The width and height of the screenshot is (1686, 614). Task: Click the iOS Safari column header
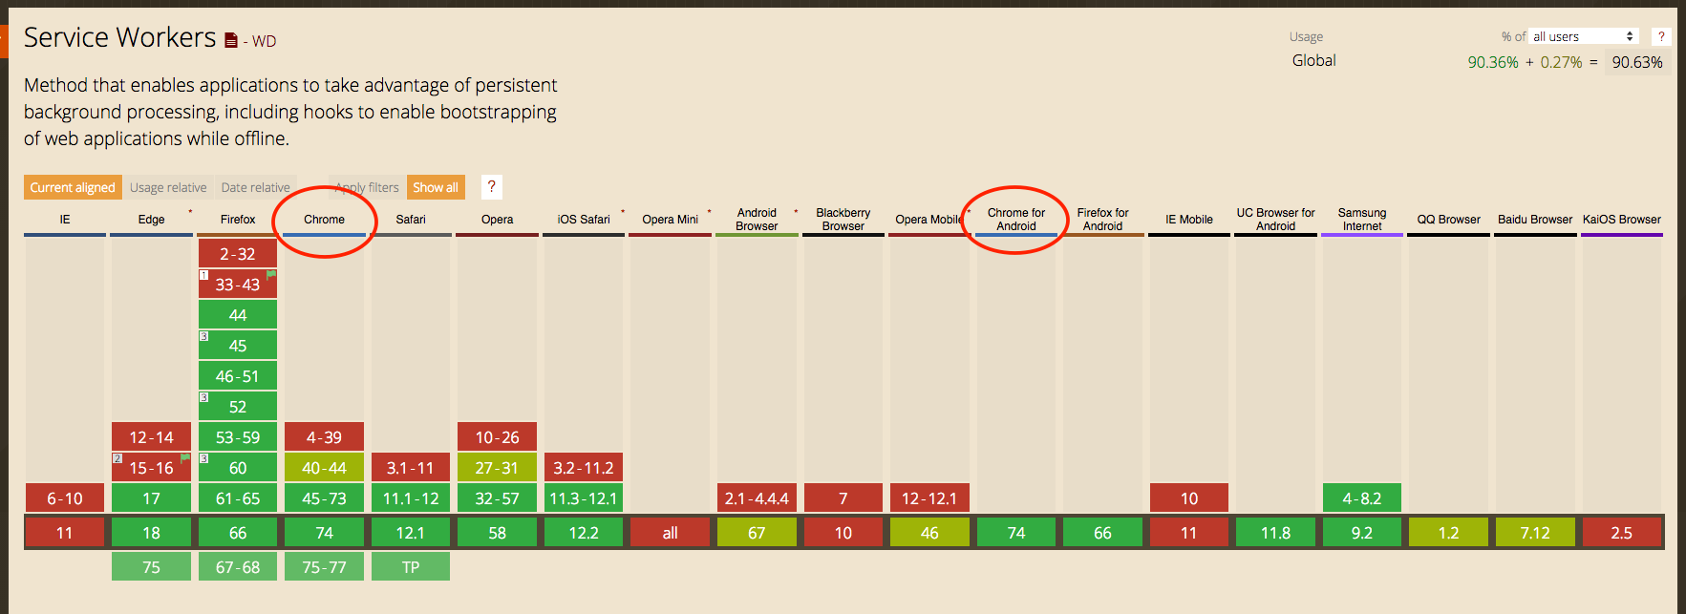click(x=584, y=220)
